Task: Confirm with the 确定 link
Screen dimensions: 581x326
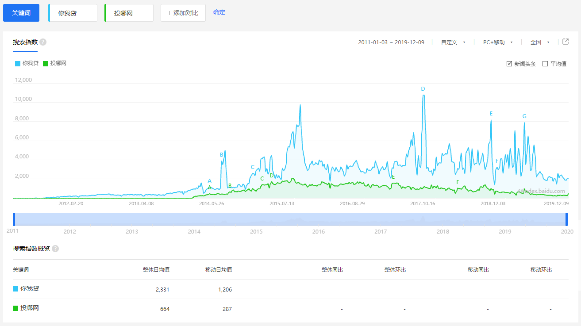Action: point(219,12)
